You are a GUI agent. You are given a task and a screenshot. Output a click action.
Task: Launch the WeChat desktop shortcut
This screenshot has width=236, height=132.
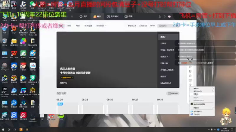point(32,5)
